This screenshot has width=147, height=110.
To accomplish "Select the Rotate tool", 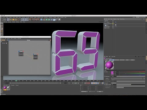I will pyautogui.click(x=16, y=20).
